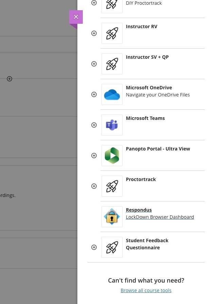207x304 pixels.
Task: Add Microsoft Teams using its plus button
Action: (x=94, y=125)
